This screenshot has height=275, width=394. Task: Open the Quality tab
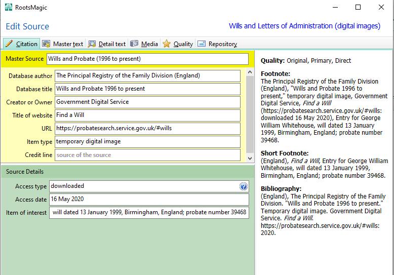click(178, 44)
